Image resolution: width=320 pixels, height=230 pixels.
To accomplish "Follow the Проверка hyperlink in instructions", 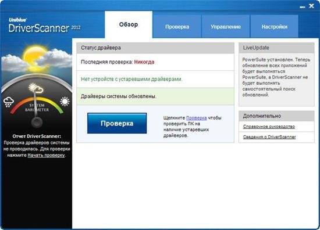I will (196, 118).
